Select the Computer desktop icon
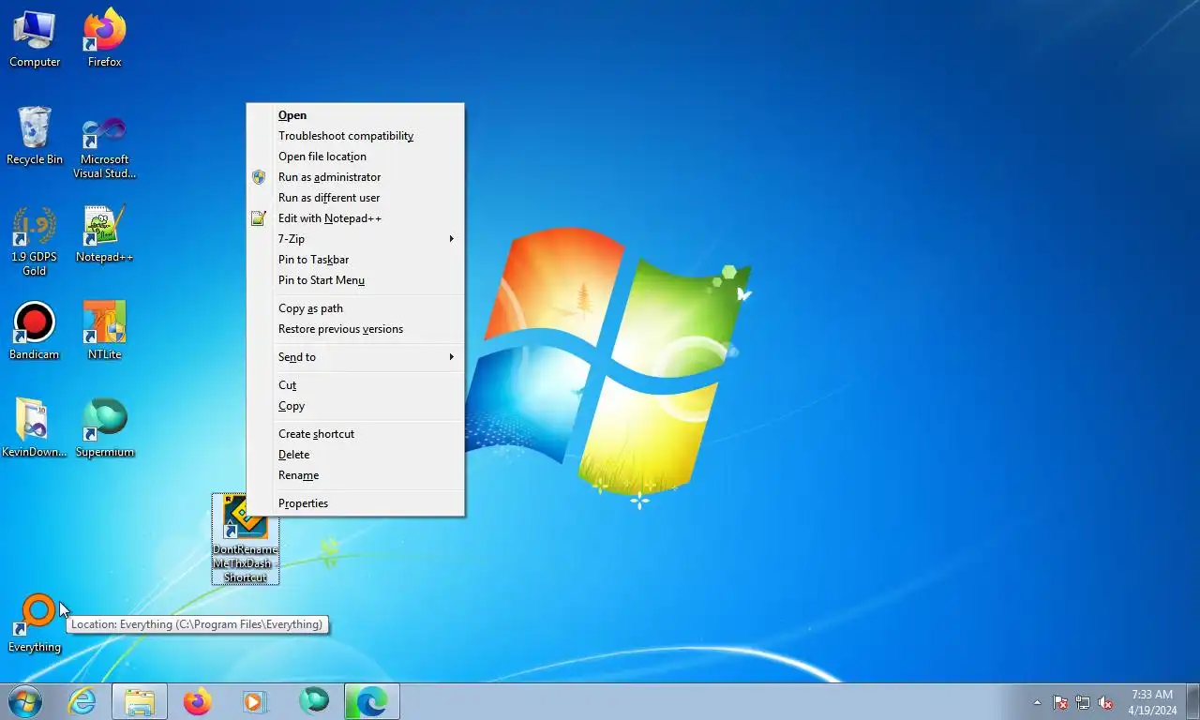Viewport: 1200px width, 720px height. point(35,38)
